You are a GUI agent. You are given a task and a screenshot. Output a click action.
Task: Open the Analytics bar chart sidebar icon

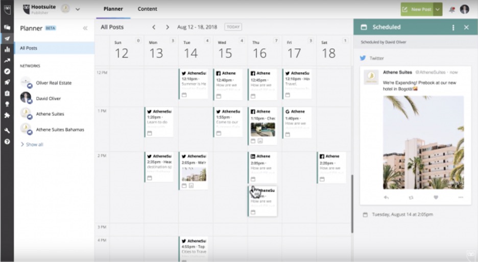[x=7, y=49]
